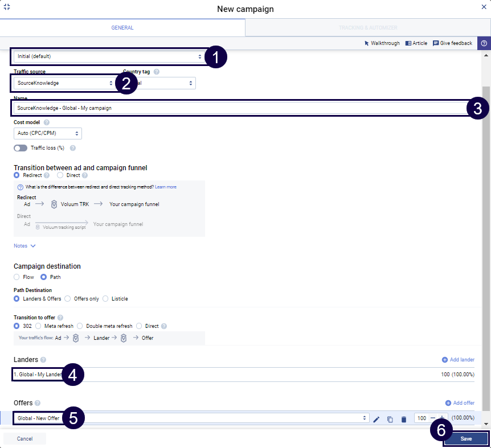Open the Article documentation
The image size is (491, 448).
coord(416,43)
